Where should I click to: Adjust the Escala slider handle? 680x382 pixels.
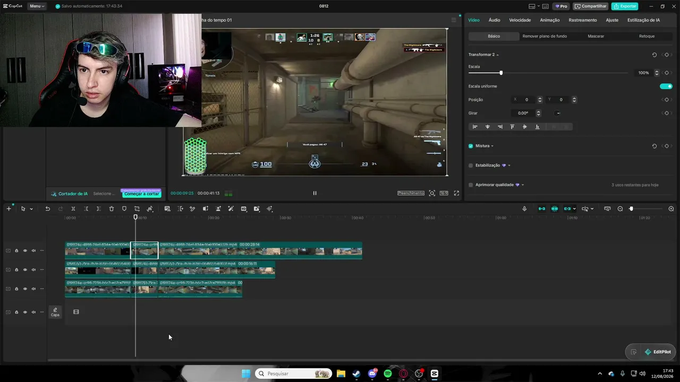point(501,73)
